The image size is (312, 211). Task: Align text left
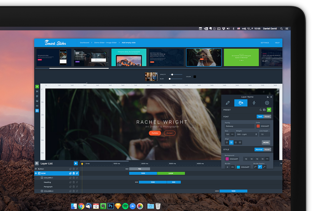coord(227,143)
